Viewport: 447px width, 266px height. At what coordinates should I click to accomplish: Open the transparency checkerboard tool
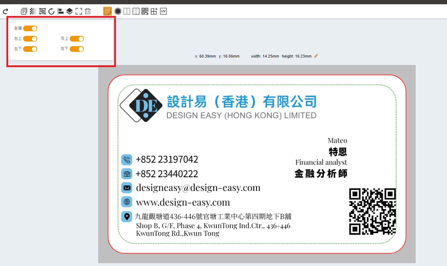(33, 11)
